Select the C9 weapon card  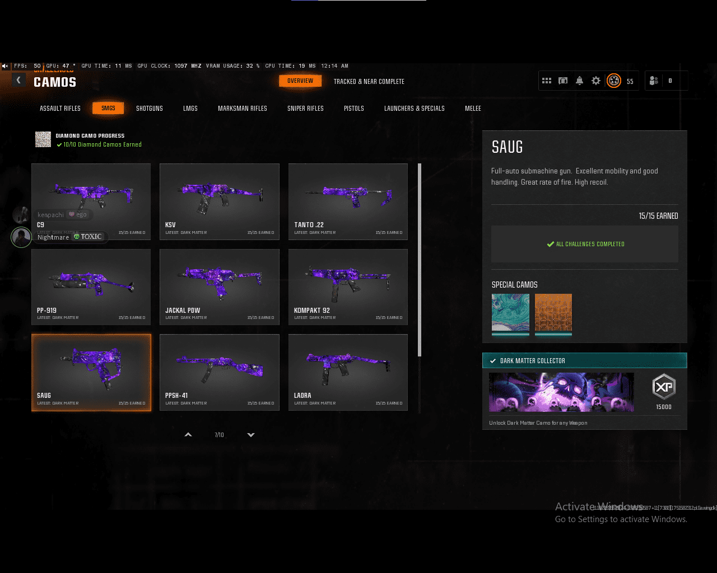[91, 201]
